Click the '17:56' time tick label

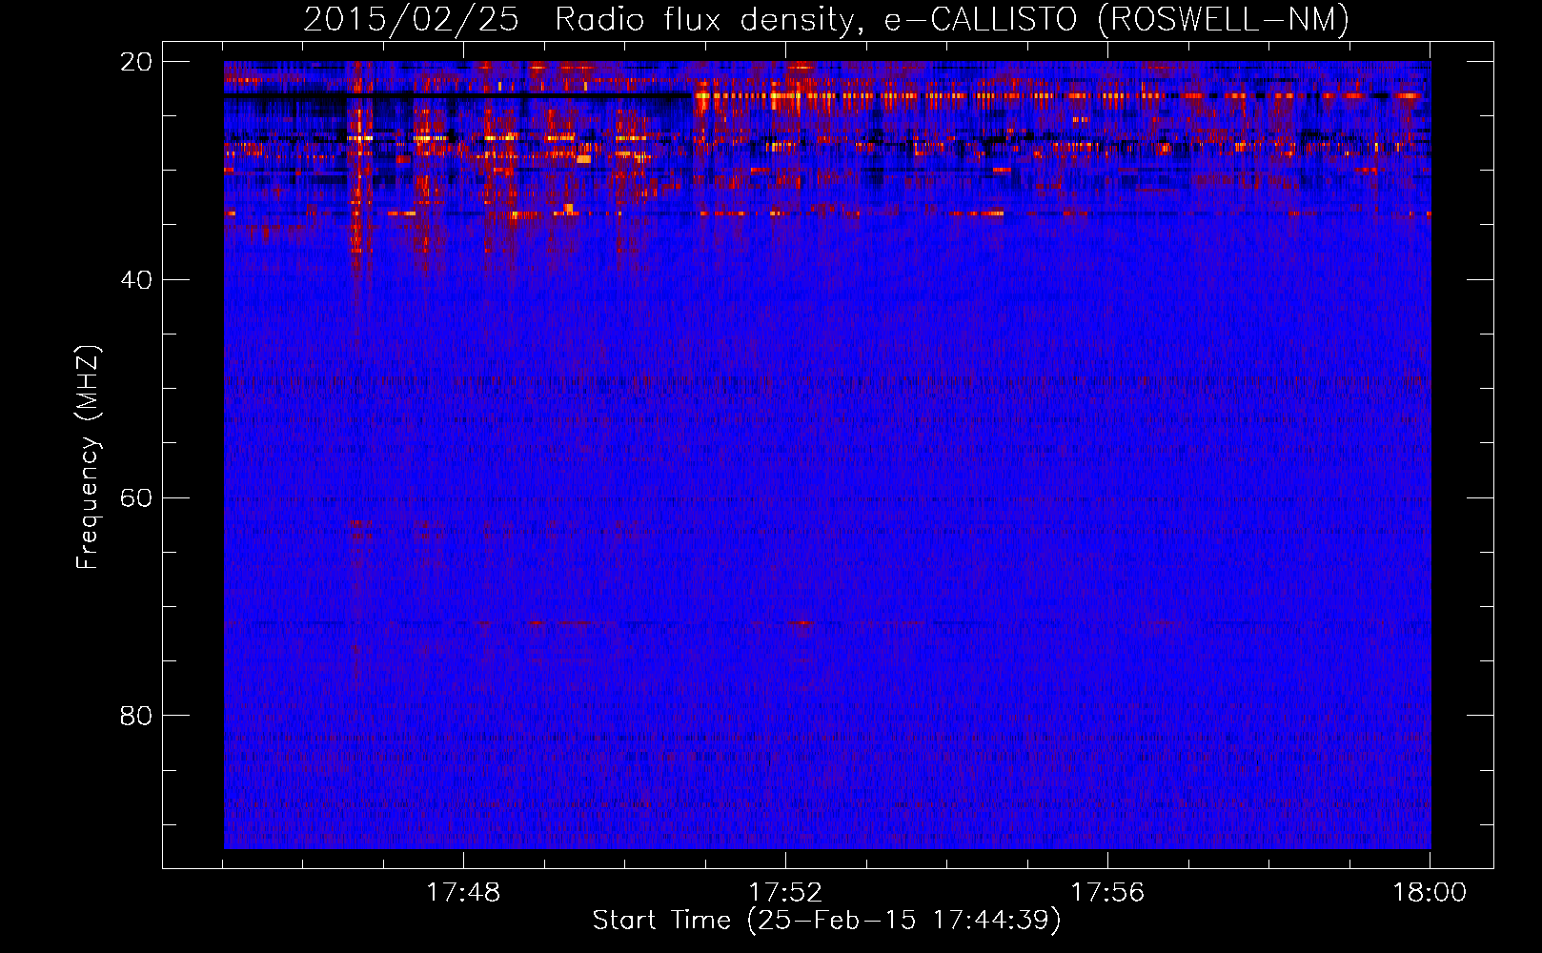pyautogui.click(x=1107, y=893)
